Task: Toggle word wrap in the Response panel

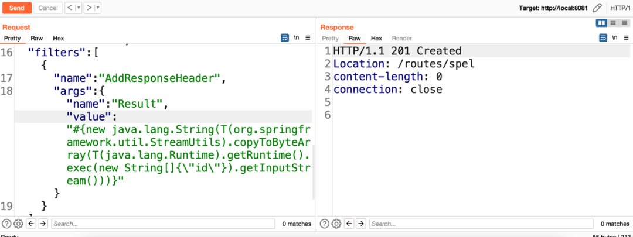Action: click(603, 38)
